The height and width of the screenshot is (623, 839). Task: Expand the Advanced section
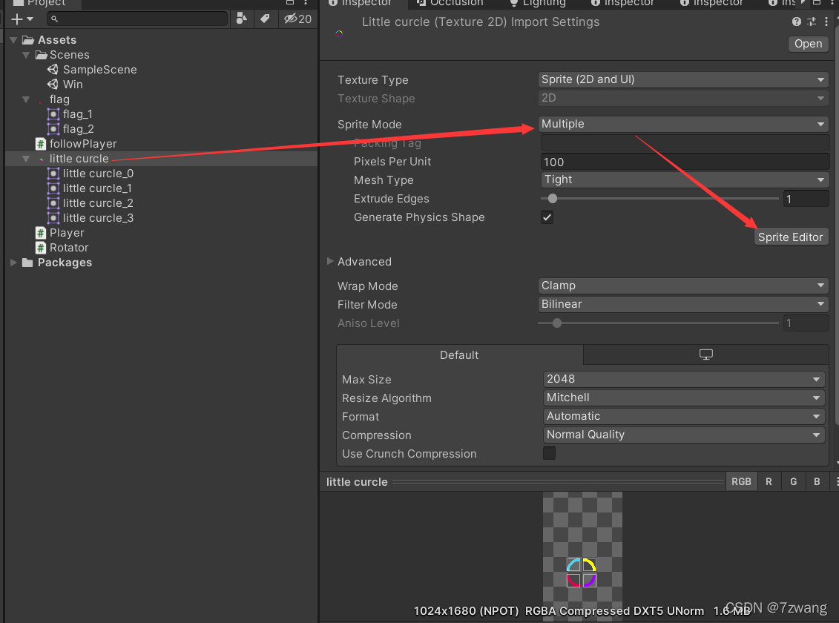(x=331, y=262)
